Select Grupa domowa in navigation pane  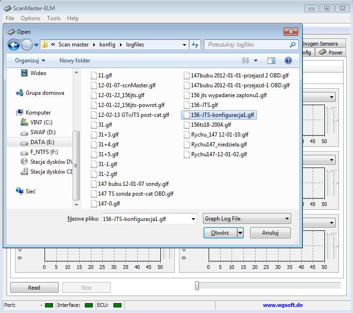(40, 93)
